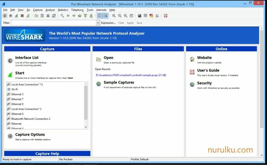The width and height of the screenshot is (267, 165).
Task: Go back in packet history arrow
Action: [x=68, y=16]
